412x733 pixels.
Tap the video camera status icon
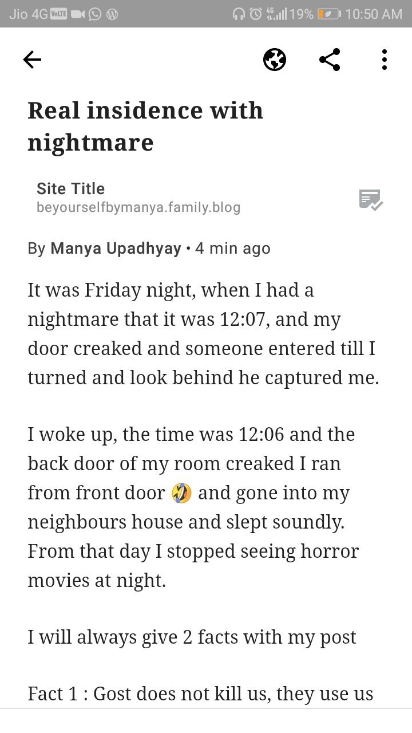tap(77, 14)
